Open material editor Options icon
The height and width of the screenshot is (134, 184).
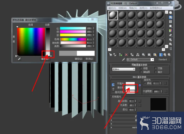tap(170, 40)
